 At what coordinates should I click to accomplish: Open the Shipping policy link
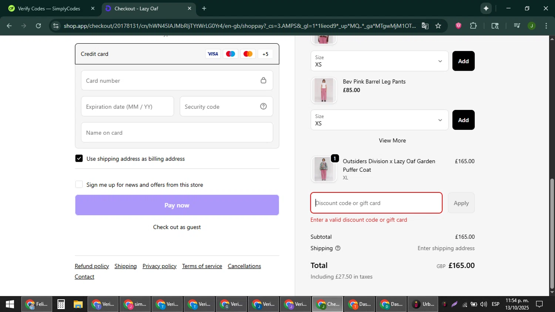[x=125, y=266]
